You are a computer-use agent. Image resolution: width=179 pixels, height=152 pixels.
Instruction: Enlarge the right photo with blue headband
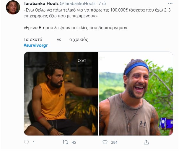tap(136, 93)
